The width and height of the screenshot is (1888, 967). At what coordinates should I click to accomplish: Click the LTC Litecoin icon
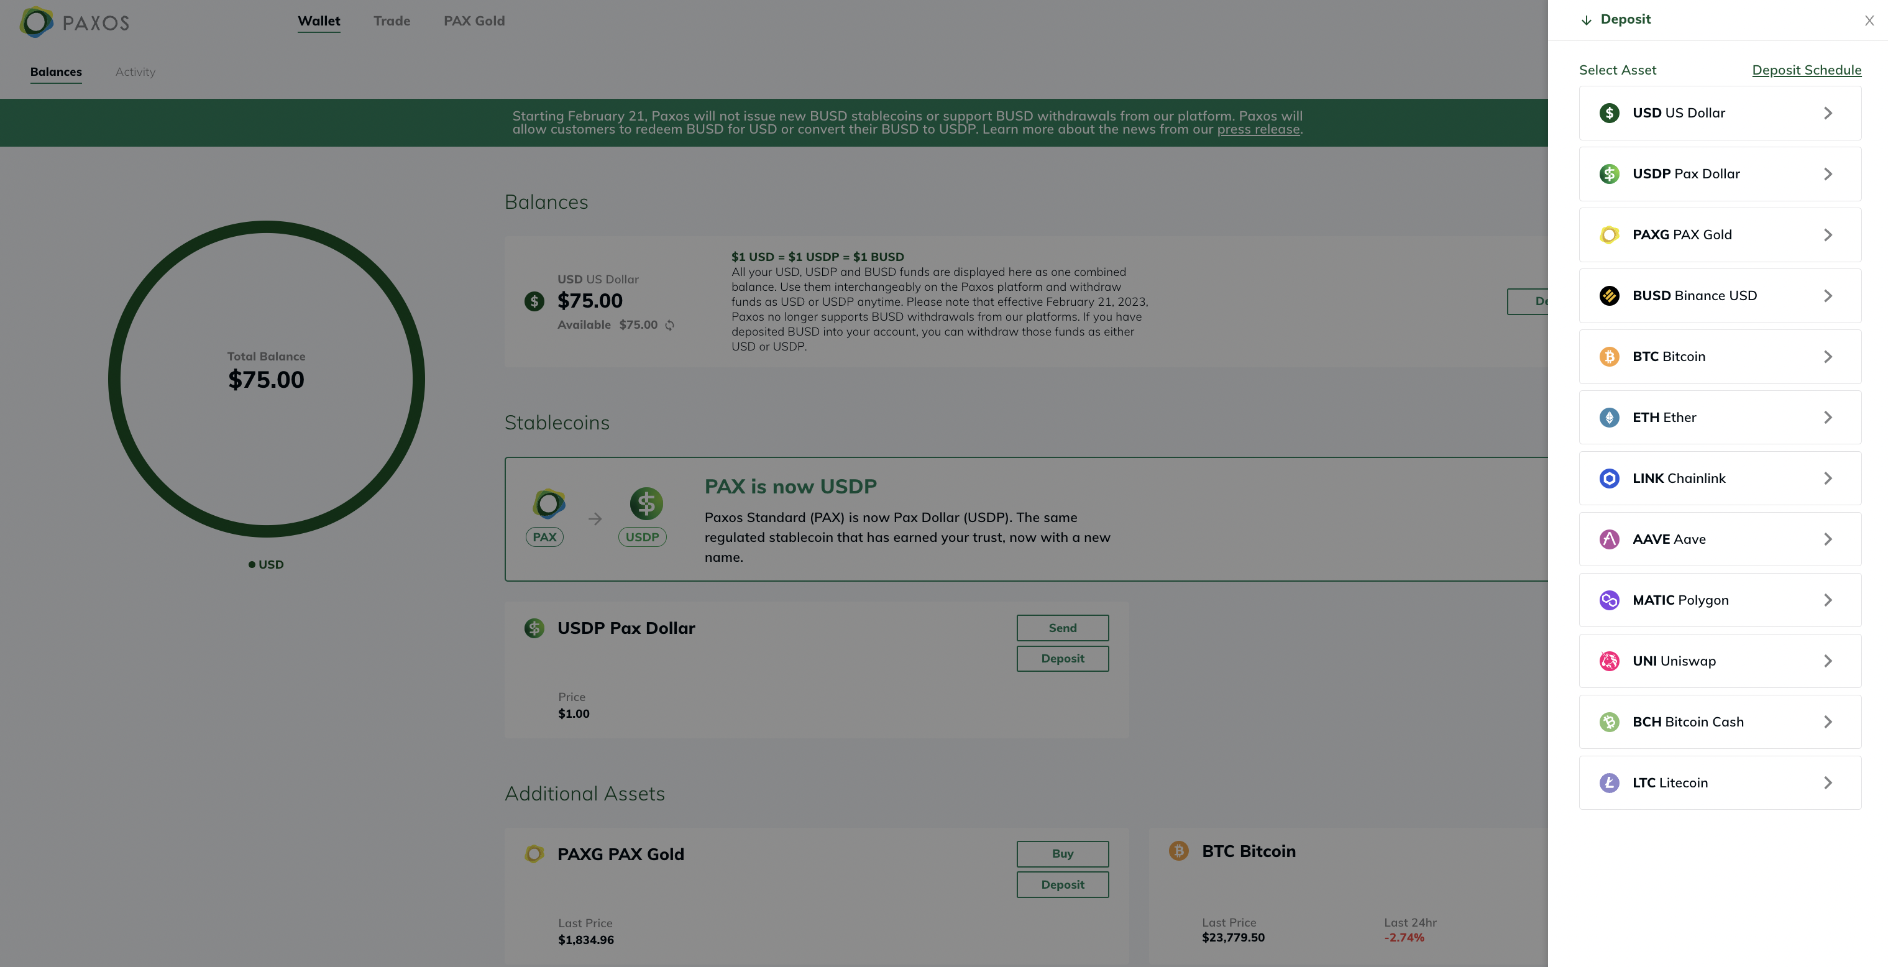tap(1609, 782)
